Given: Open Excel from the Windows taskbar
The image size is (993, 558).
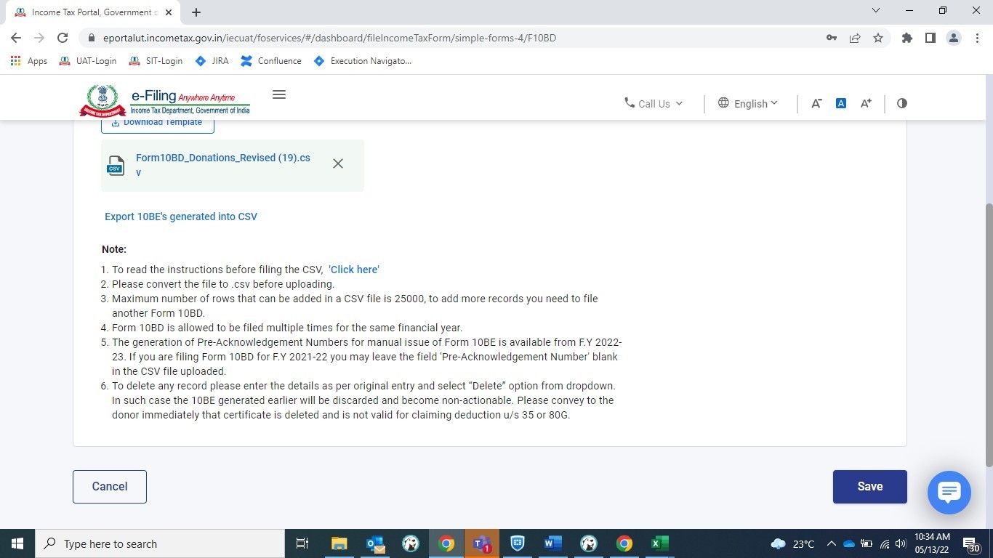Looking at the screenshot, I should 659,543.
